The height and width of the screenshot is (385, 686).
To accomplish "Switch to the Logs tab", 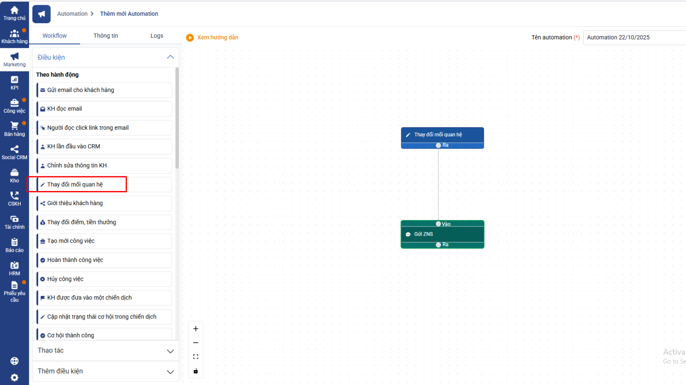I will [x=156, y=36].
